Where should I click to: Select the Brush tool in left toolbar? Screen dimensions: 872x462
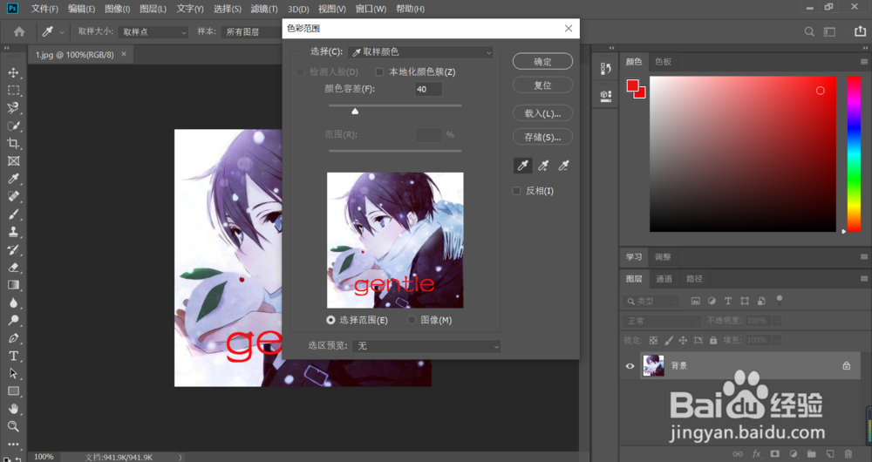[13, 214]
